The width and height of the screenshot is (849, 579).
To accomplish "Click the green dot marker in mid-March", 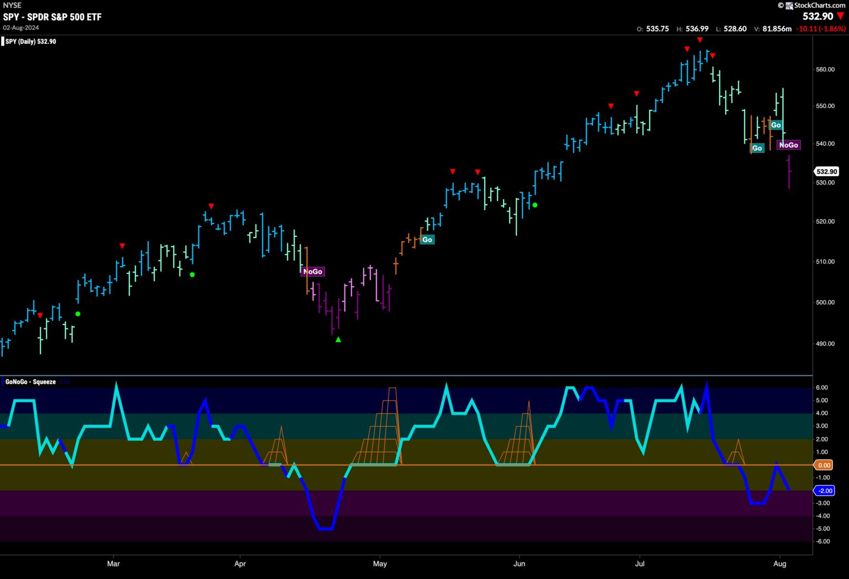I will [x=192, y=275].
